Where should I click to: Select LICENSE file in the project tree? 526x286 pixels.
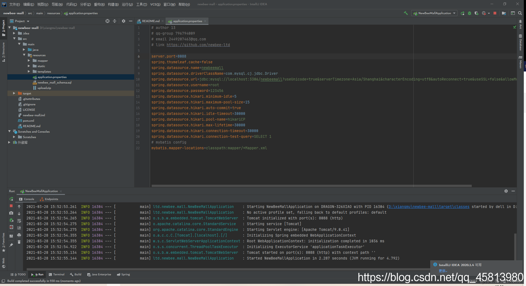pos(29,110)
